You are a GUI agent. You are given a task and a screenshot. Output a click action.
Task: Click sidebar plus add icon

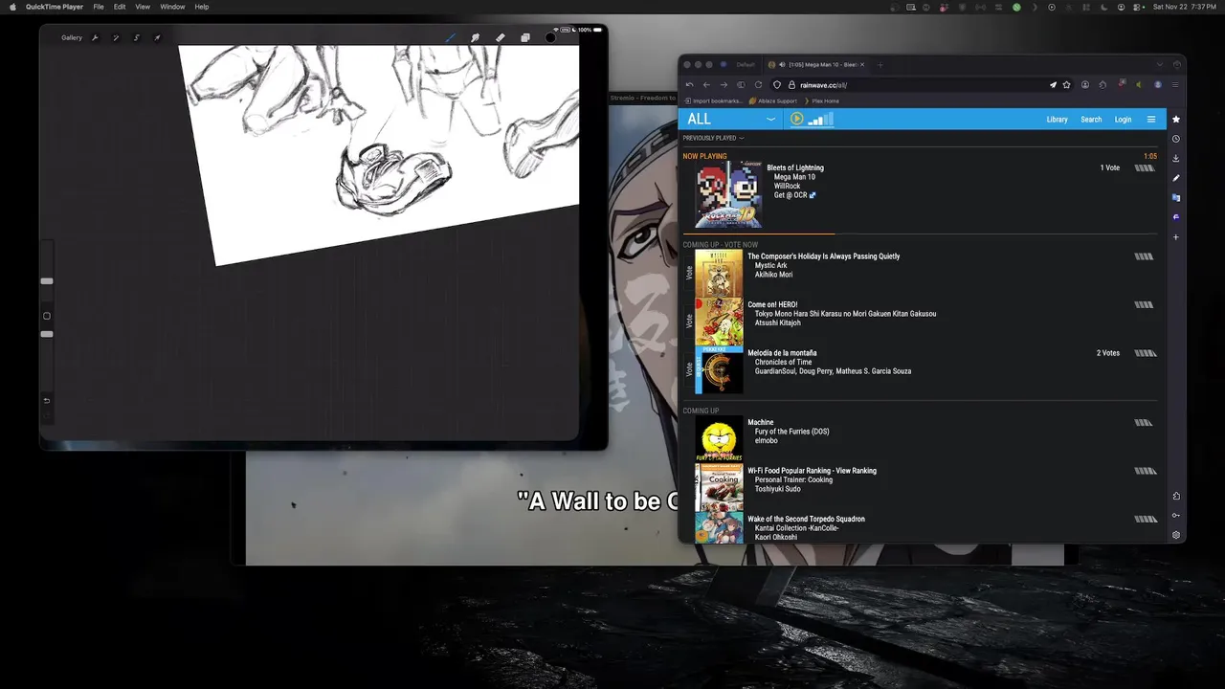pyautogui.click(x=1176, y=237)
